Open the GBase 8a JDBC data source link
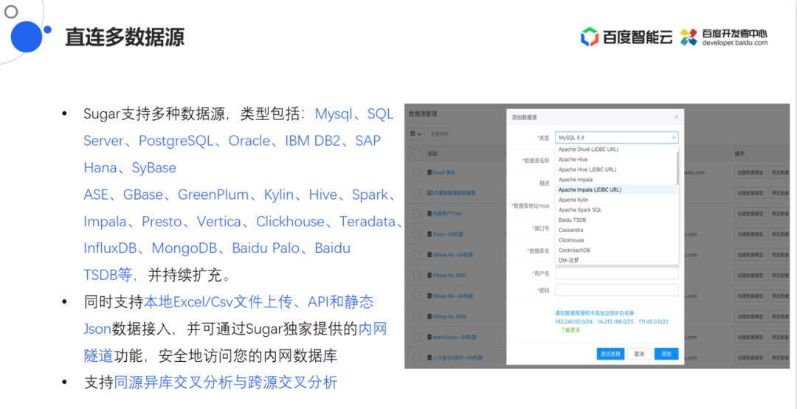 pyautogui.click(x=450, y=316)
